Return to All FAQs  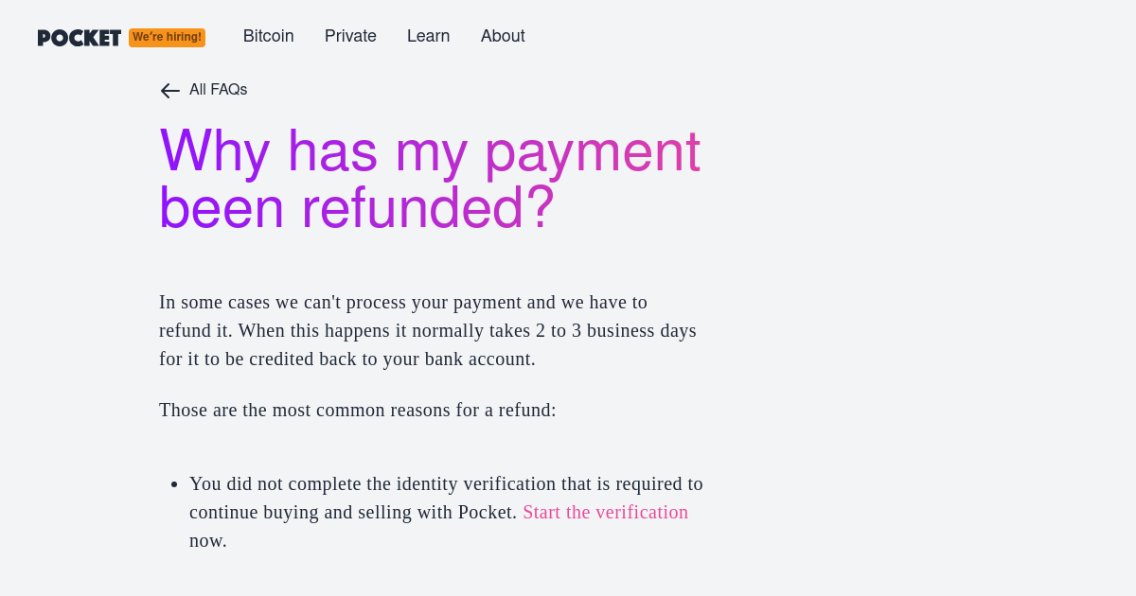(x=218, y=90)
